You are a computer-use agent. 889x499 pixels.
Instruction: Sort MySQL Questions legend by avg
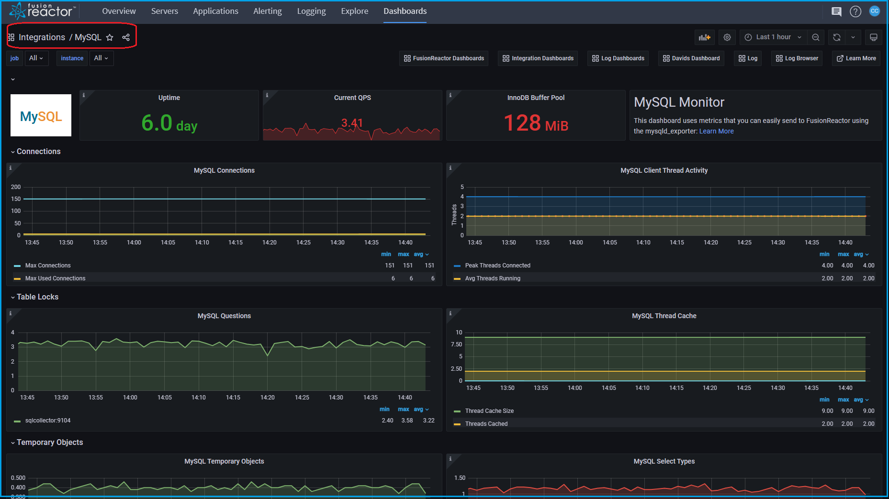click(421, 409)
